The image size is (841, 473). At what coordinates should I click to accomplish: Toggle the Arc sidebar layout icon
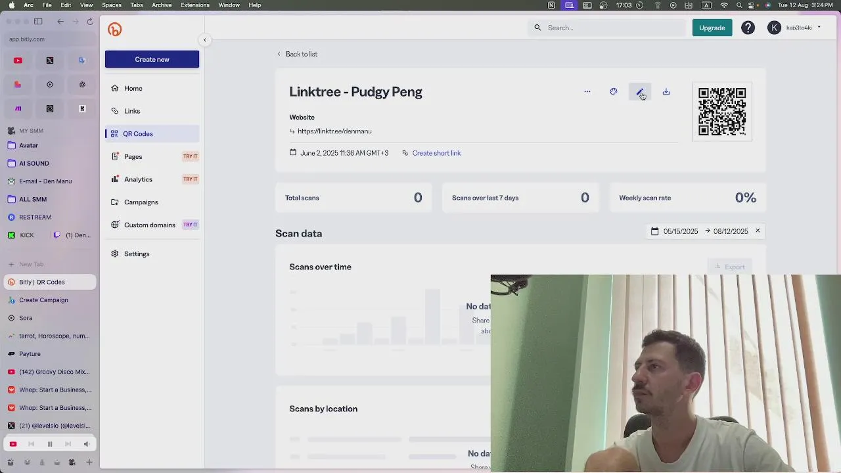point(38,22)
